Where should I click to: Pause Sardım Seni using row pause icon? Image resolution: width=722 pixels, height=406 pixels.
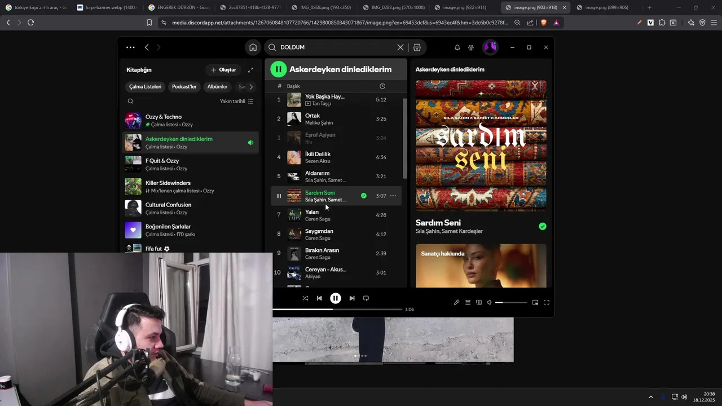coord(279,196)
